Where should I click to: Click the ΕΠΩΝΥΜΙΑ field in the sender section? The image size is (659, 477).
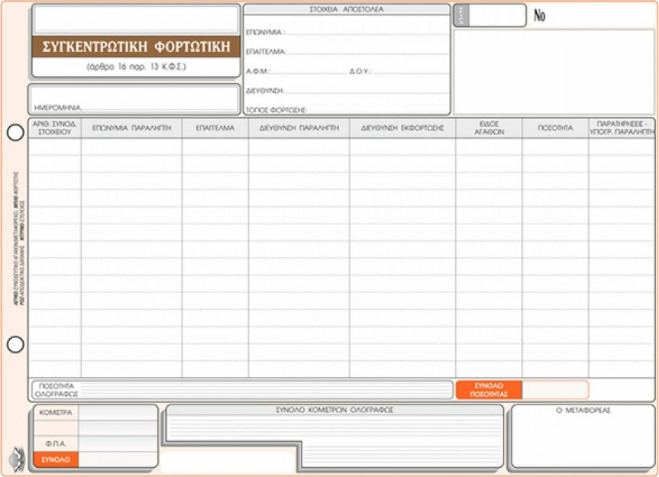[x=367, y=33]
